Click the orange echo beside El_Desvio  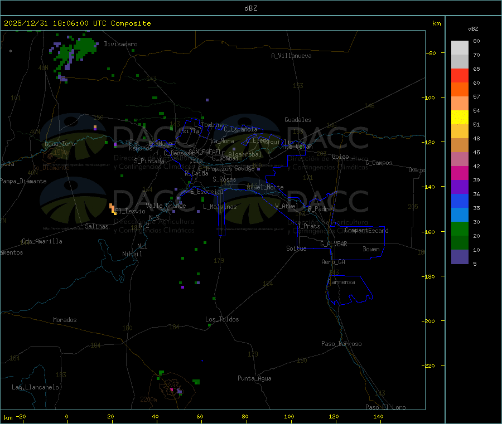tap(113, 209)
